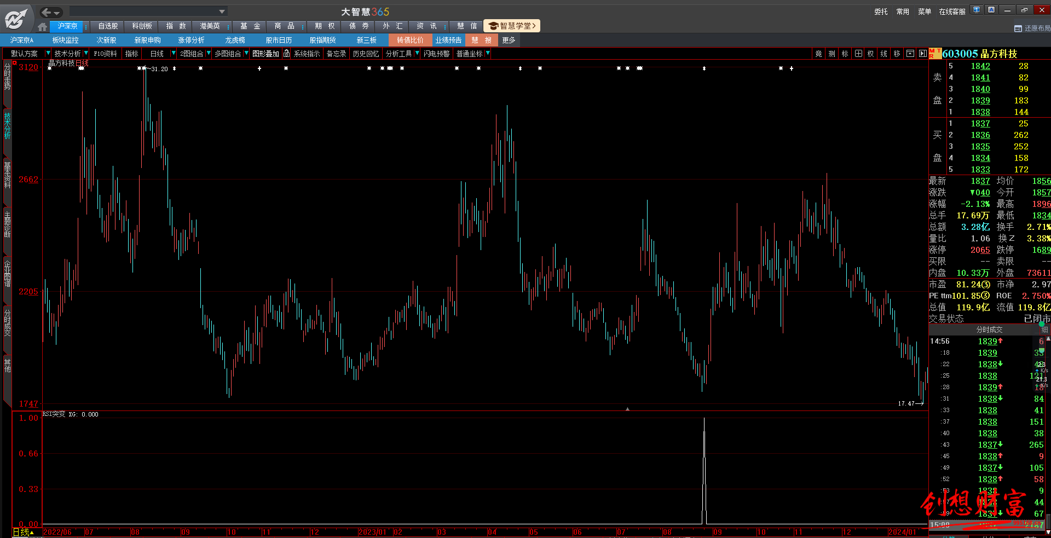Image resolution: width=1051 pixels, height=538 pixels.
Task: Click the letter A icon in title bar
Action: pos(991,10)
